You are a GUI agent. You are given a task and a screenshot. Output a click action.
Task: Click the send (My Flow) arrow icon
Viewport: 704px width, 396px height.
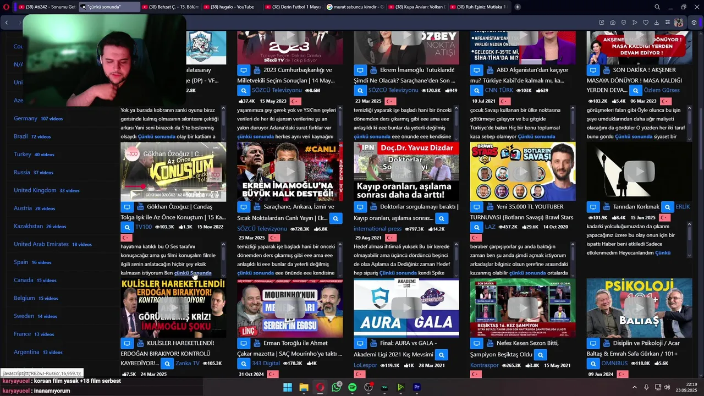(x=635, y=23)
